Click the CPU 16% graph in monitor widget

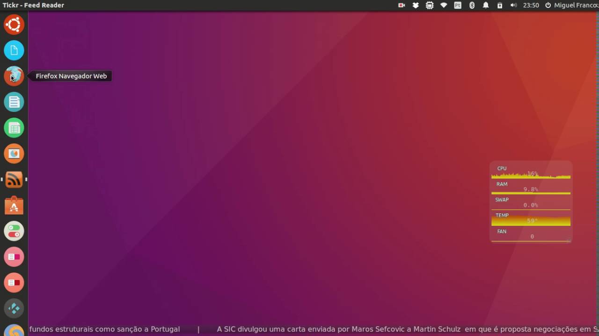531,173
